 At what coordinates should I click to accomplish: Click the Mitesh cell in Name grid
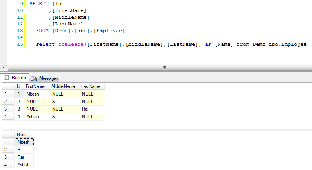(x=24, y=142)
